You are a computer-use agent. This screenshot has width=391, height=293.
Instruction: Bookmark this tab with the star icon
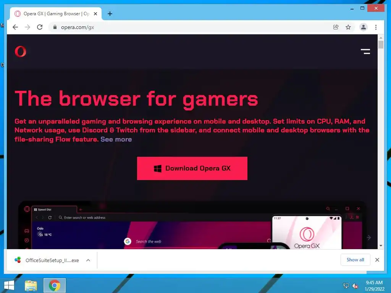348,27
